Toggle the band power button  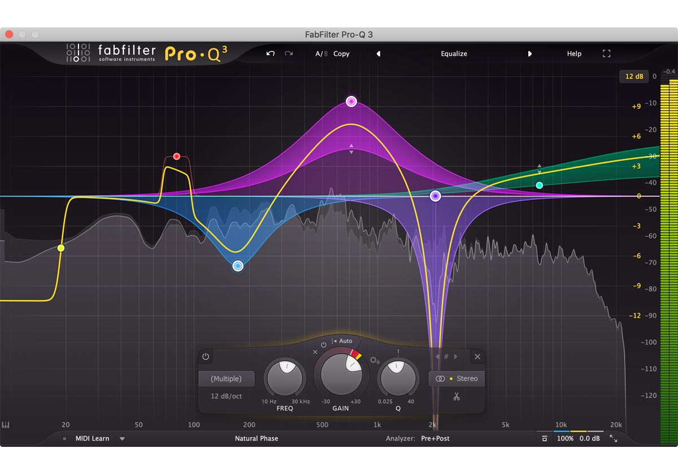tap(206, 357)
